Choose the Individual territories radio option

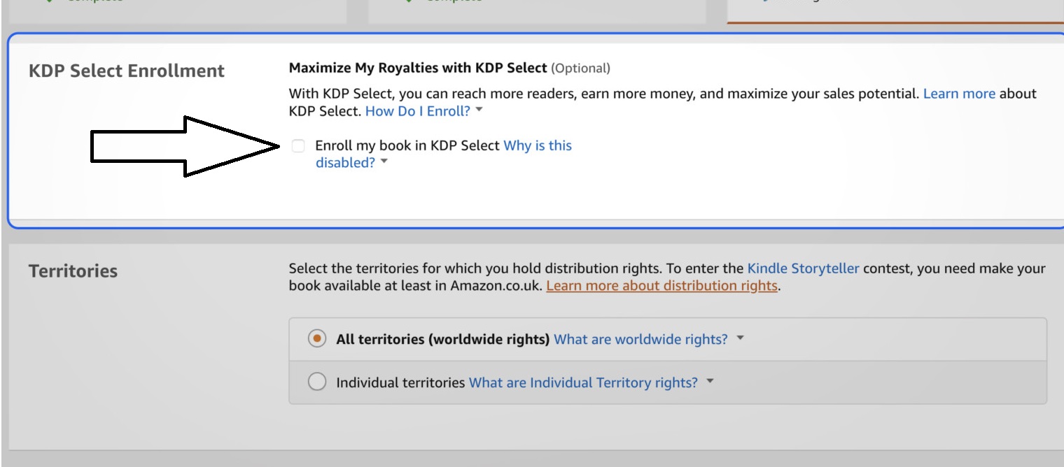(317, 382)
